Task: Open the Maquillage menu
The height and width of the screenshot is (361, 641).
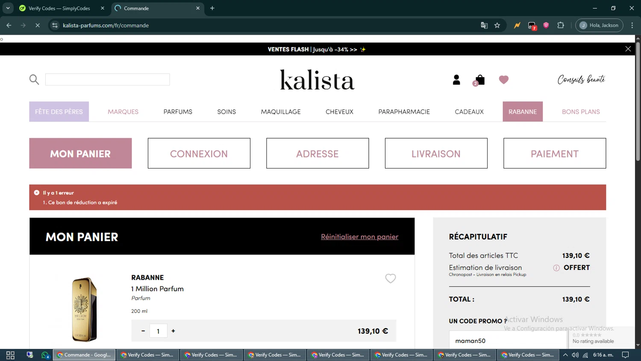Action: tap(281, 112)
